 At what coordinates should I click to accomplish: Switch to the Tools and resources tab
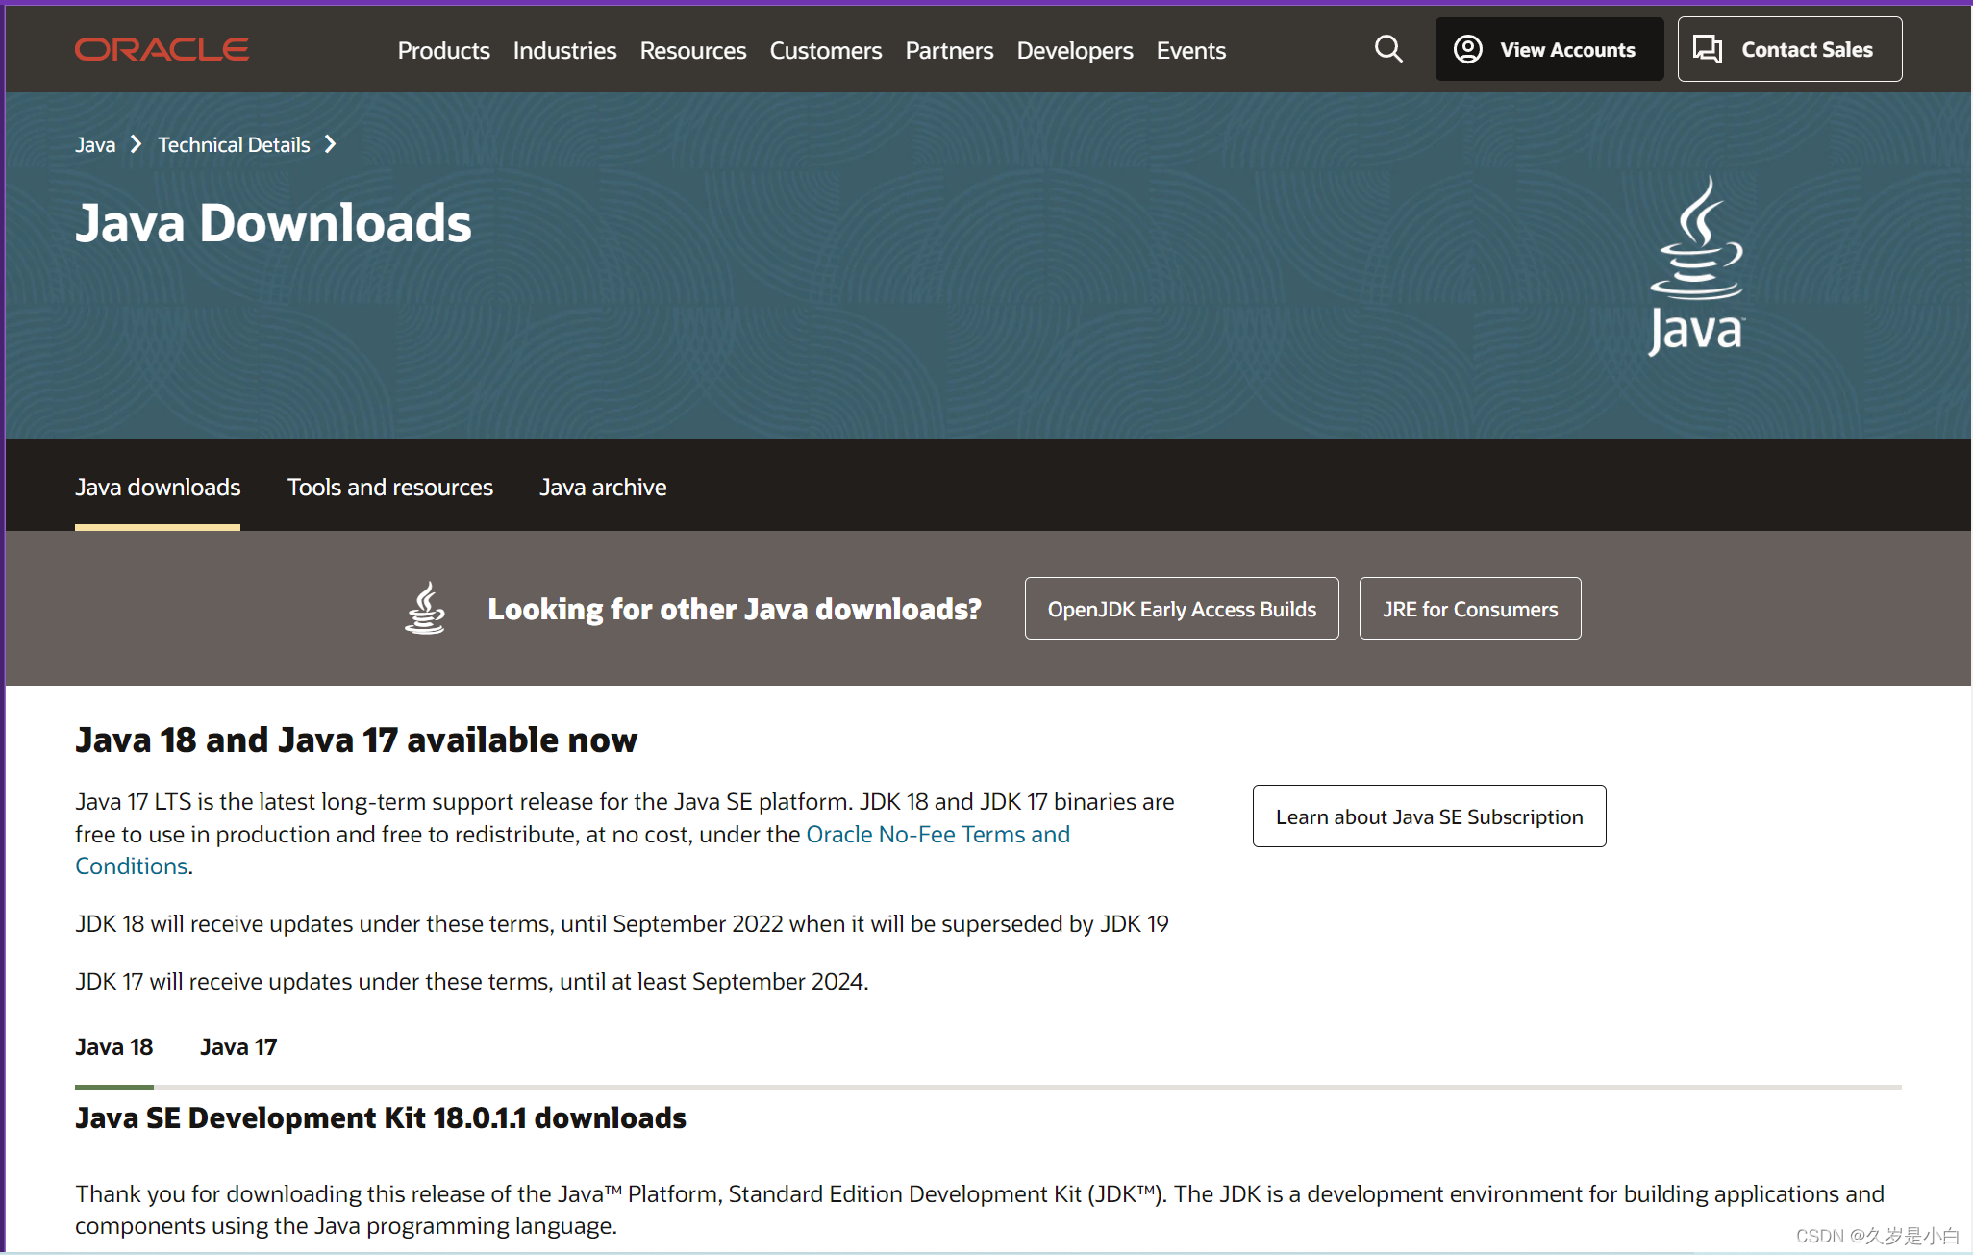[x=389, y=488]
